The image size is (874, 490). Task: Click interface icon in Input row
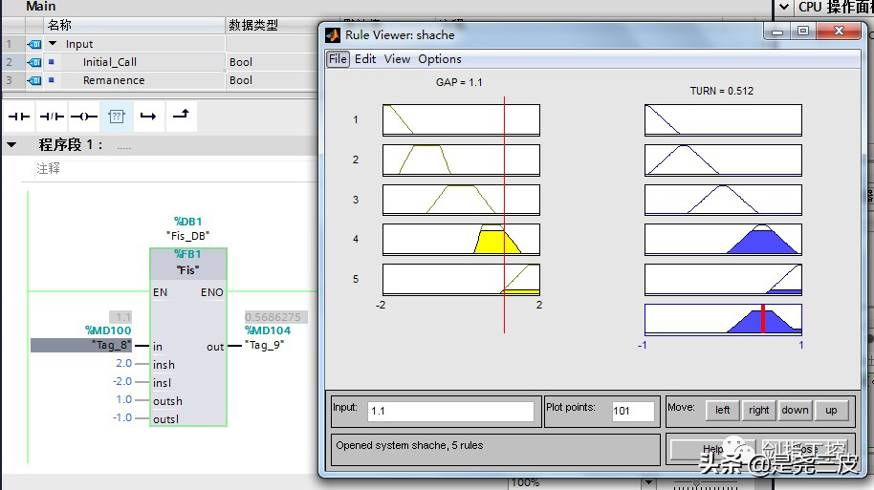point(34,45)
